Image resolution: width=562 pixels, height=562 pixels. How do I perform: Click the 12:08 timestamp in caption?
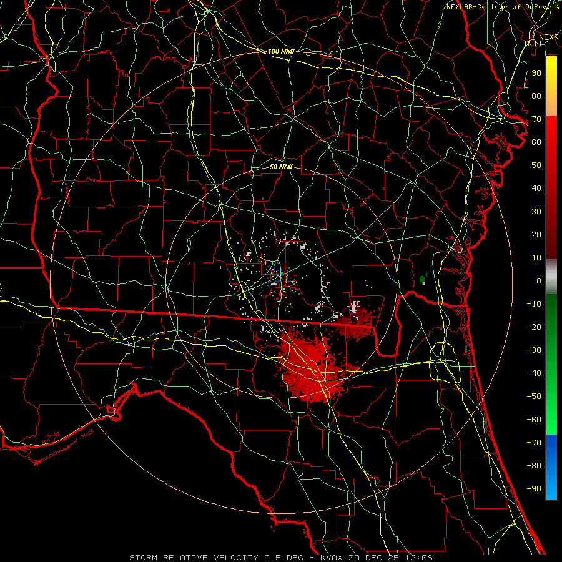coord(418,558)
